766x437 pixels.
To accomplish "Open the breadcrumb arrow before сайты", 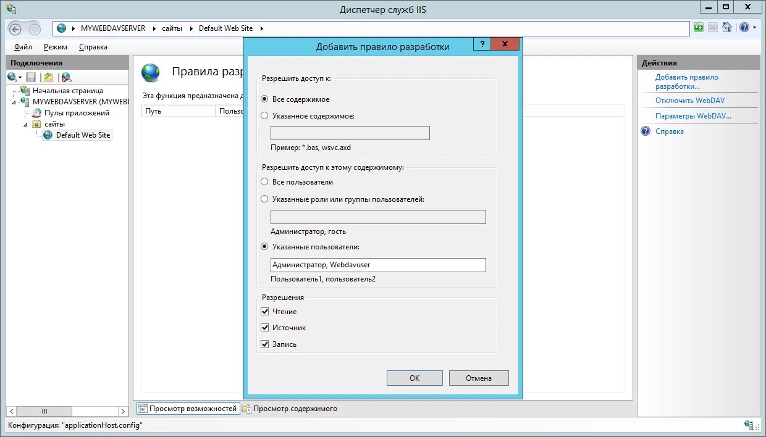I will (x=153, y=28).
